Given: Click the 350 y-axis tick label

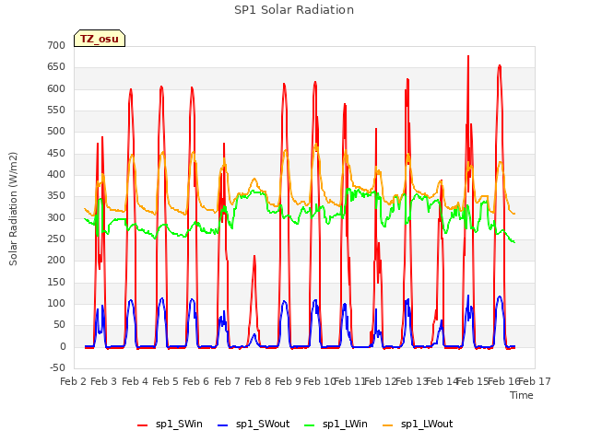Looking at the screenshot, I should pos(56,196).
